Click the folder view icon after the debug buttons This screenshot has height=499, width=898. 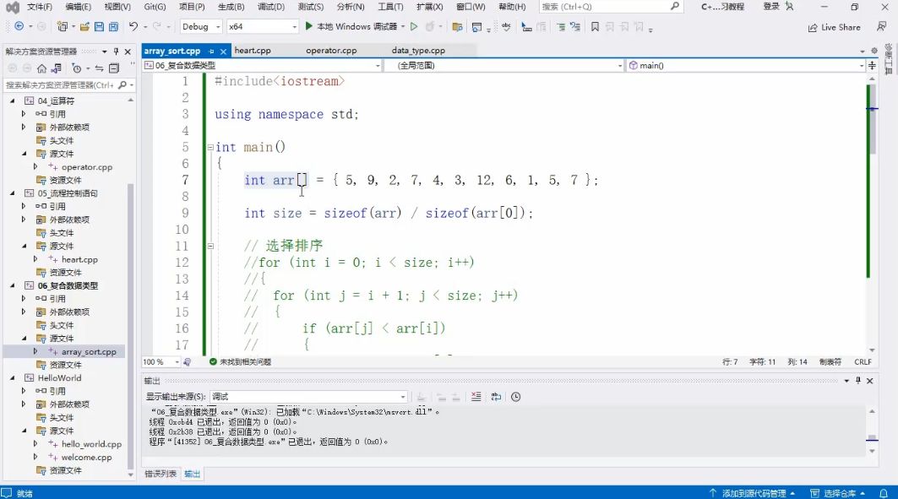(x=457, y=27)
